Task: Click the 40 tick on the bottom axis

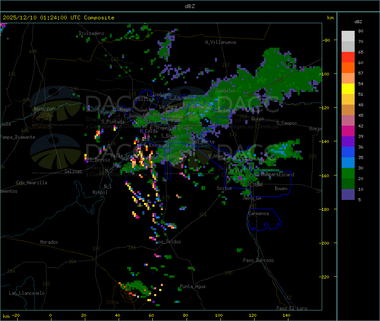Action: 117,315
